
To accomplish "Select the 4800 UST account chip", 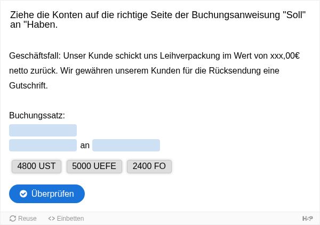I will (36, 166).
